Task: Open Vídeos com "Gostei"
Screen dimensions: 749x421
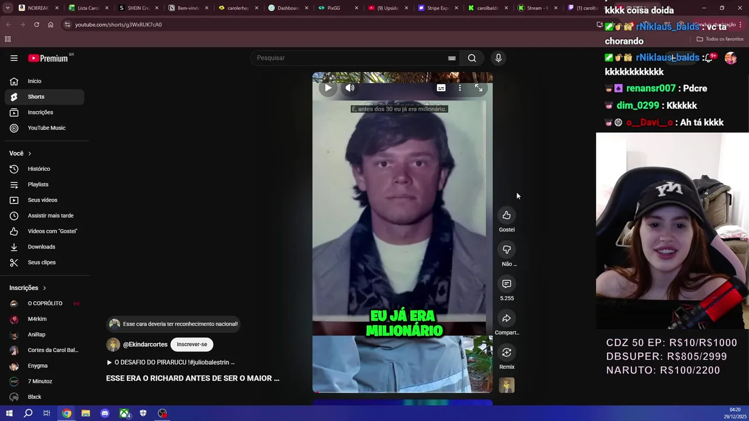Action: 44,231
